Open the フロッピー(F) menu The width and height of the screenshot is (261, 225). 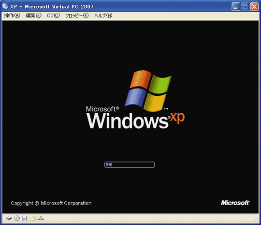(77, 15)
